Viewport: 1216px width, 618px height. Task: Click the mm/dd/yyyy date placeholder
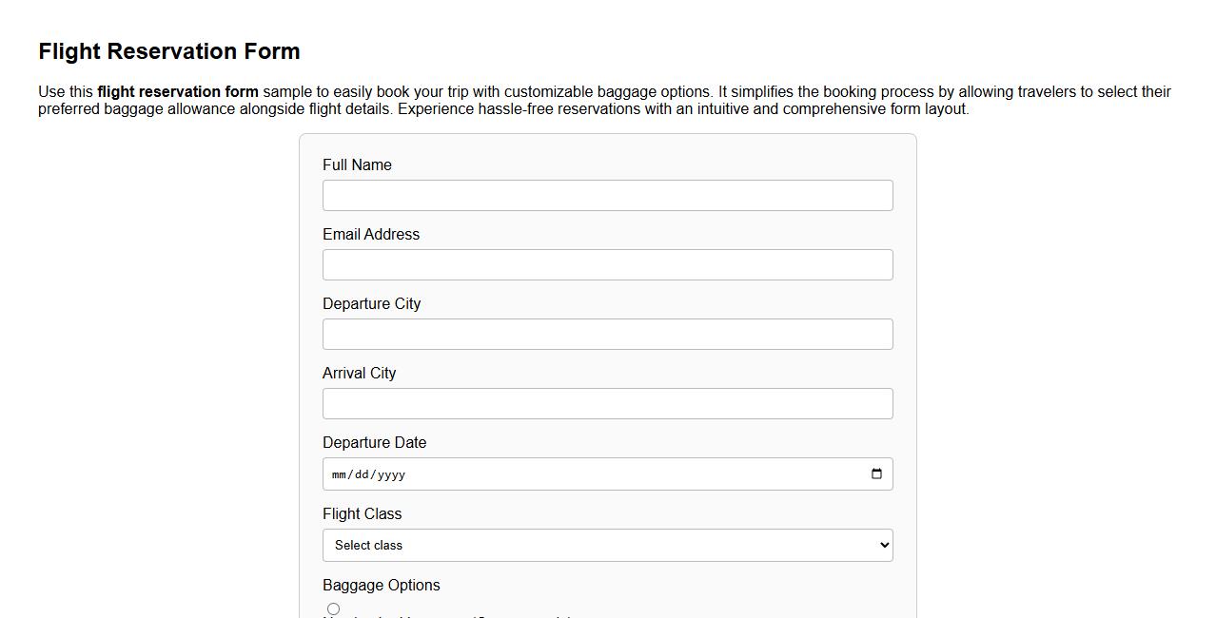point(368,473)
